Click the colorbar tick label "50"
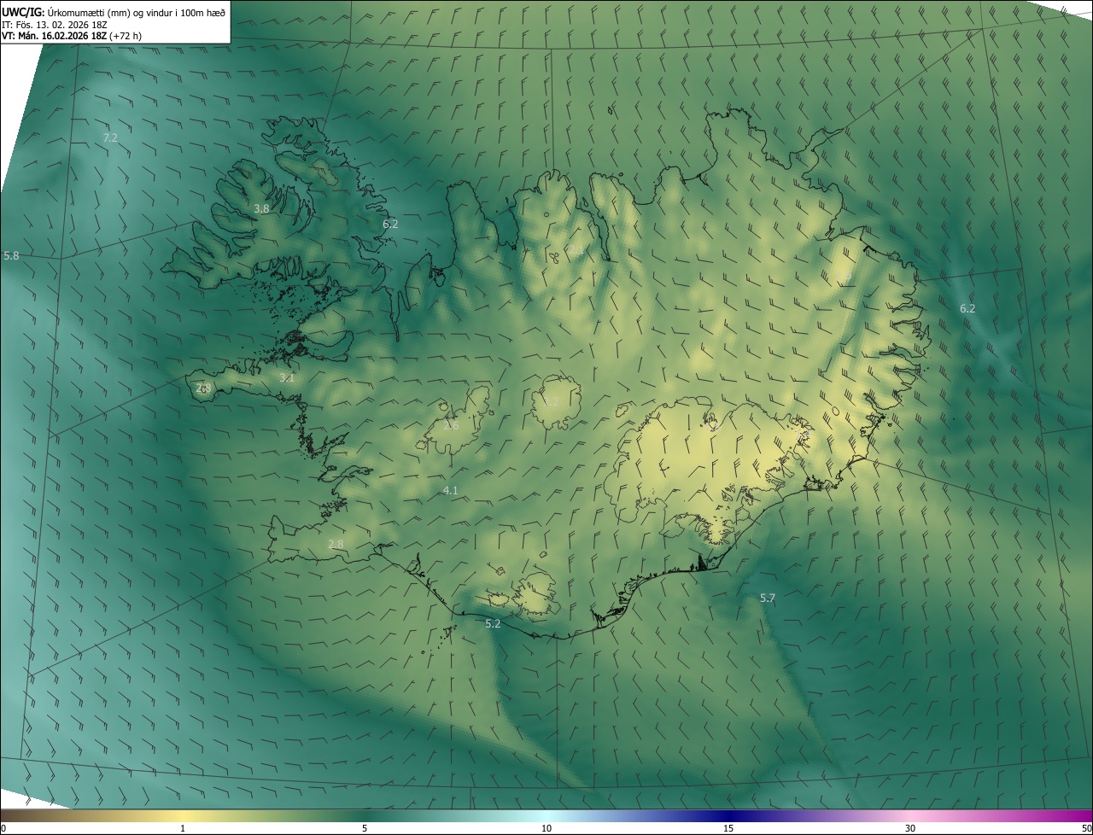The image size is (1093, 835). click(x=1086, y=828)
